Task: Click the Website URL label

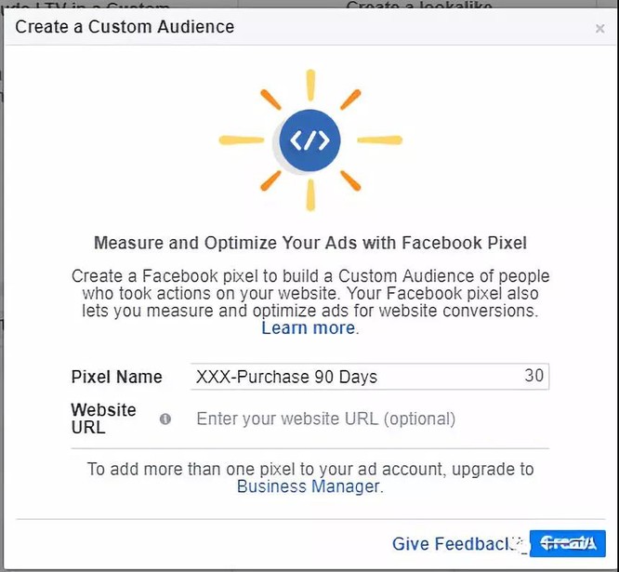Action: pyautogui.click(x=103, y=419)
